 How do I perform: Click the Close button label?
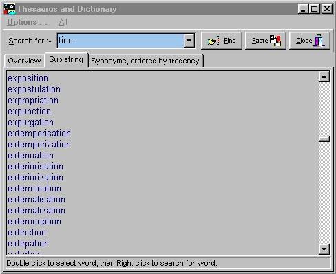304,41
